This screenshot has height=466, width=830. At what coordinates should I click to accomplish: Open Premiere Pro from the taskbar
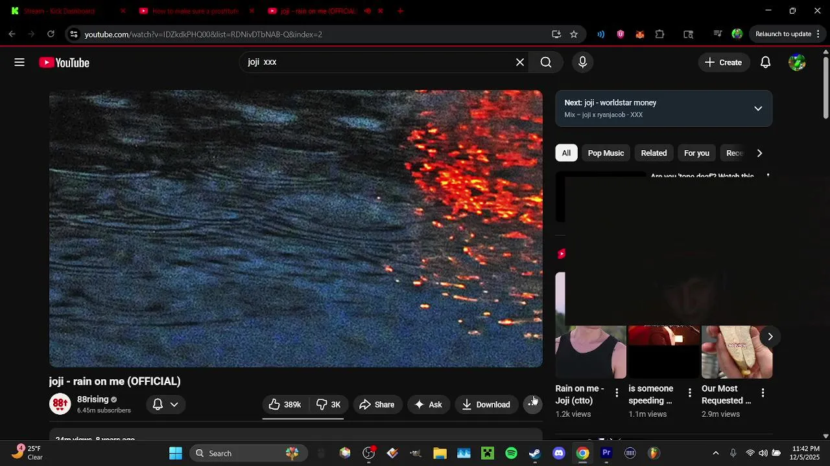coord(606,453)
